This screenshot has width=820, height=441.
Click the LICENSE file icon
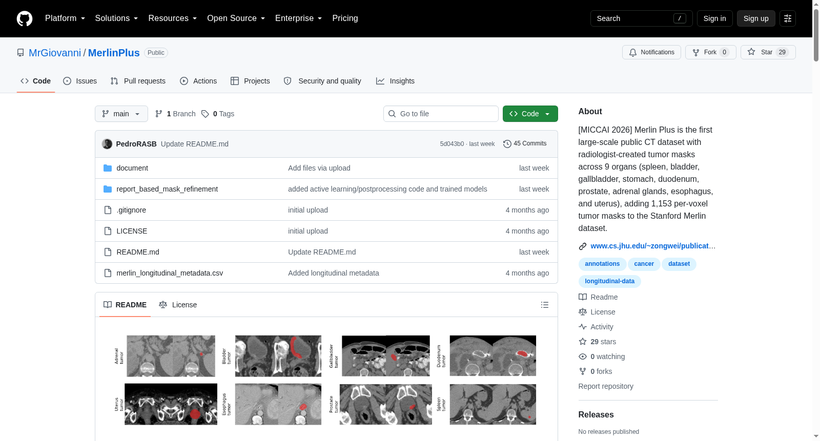(108, 231)
